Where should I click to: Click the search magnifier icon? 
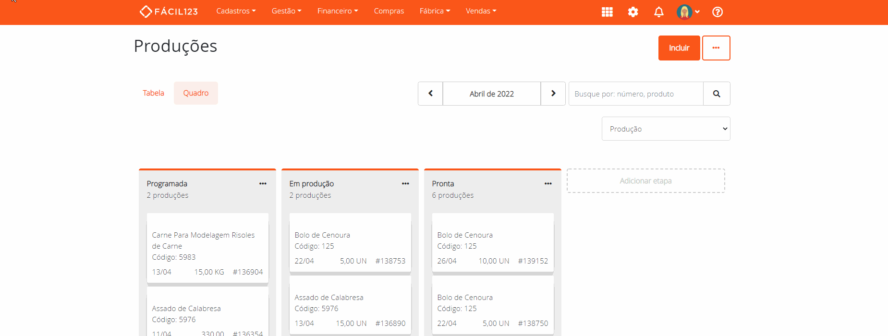[717, 94]
